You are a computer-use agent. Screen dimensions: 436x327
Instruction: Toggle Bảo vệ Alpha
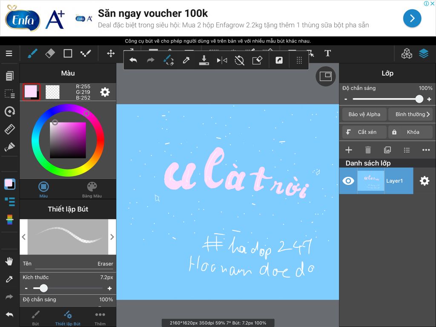(x=364, y=114)
